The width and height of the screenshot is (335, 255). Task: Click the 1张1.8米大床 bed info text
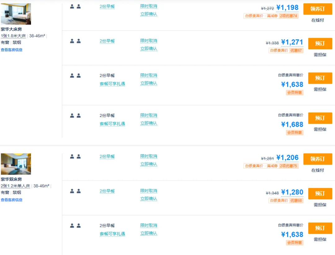click(x=13, y=36)
